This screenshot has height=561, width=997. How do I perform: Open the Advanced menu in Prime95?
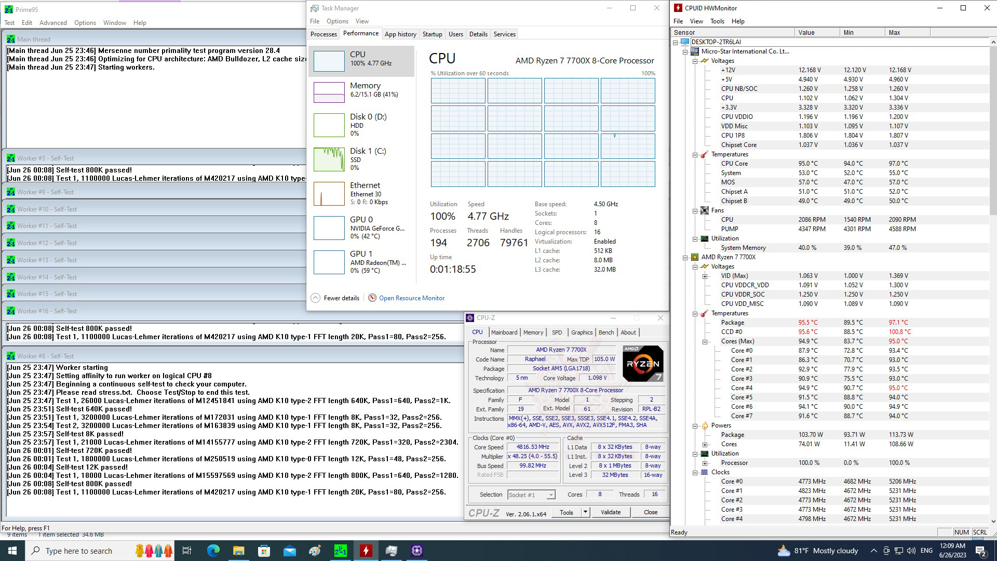click(x=53, y=23)
